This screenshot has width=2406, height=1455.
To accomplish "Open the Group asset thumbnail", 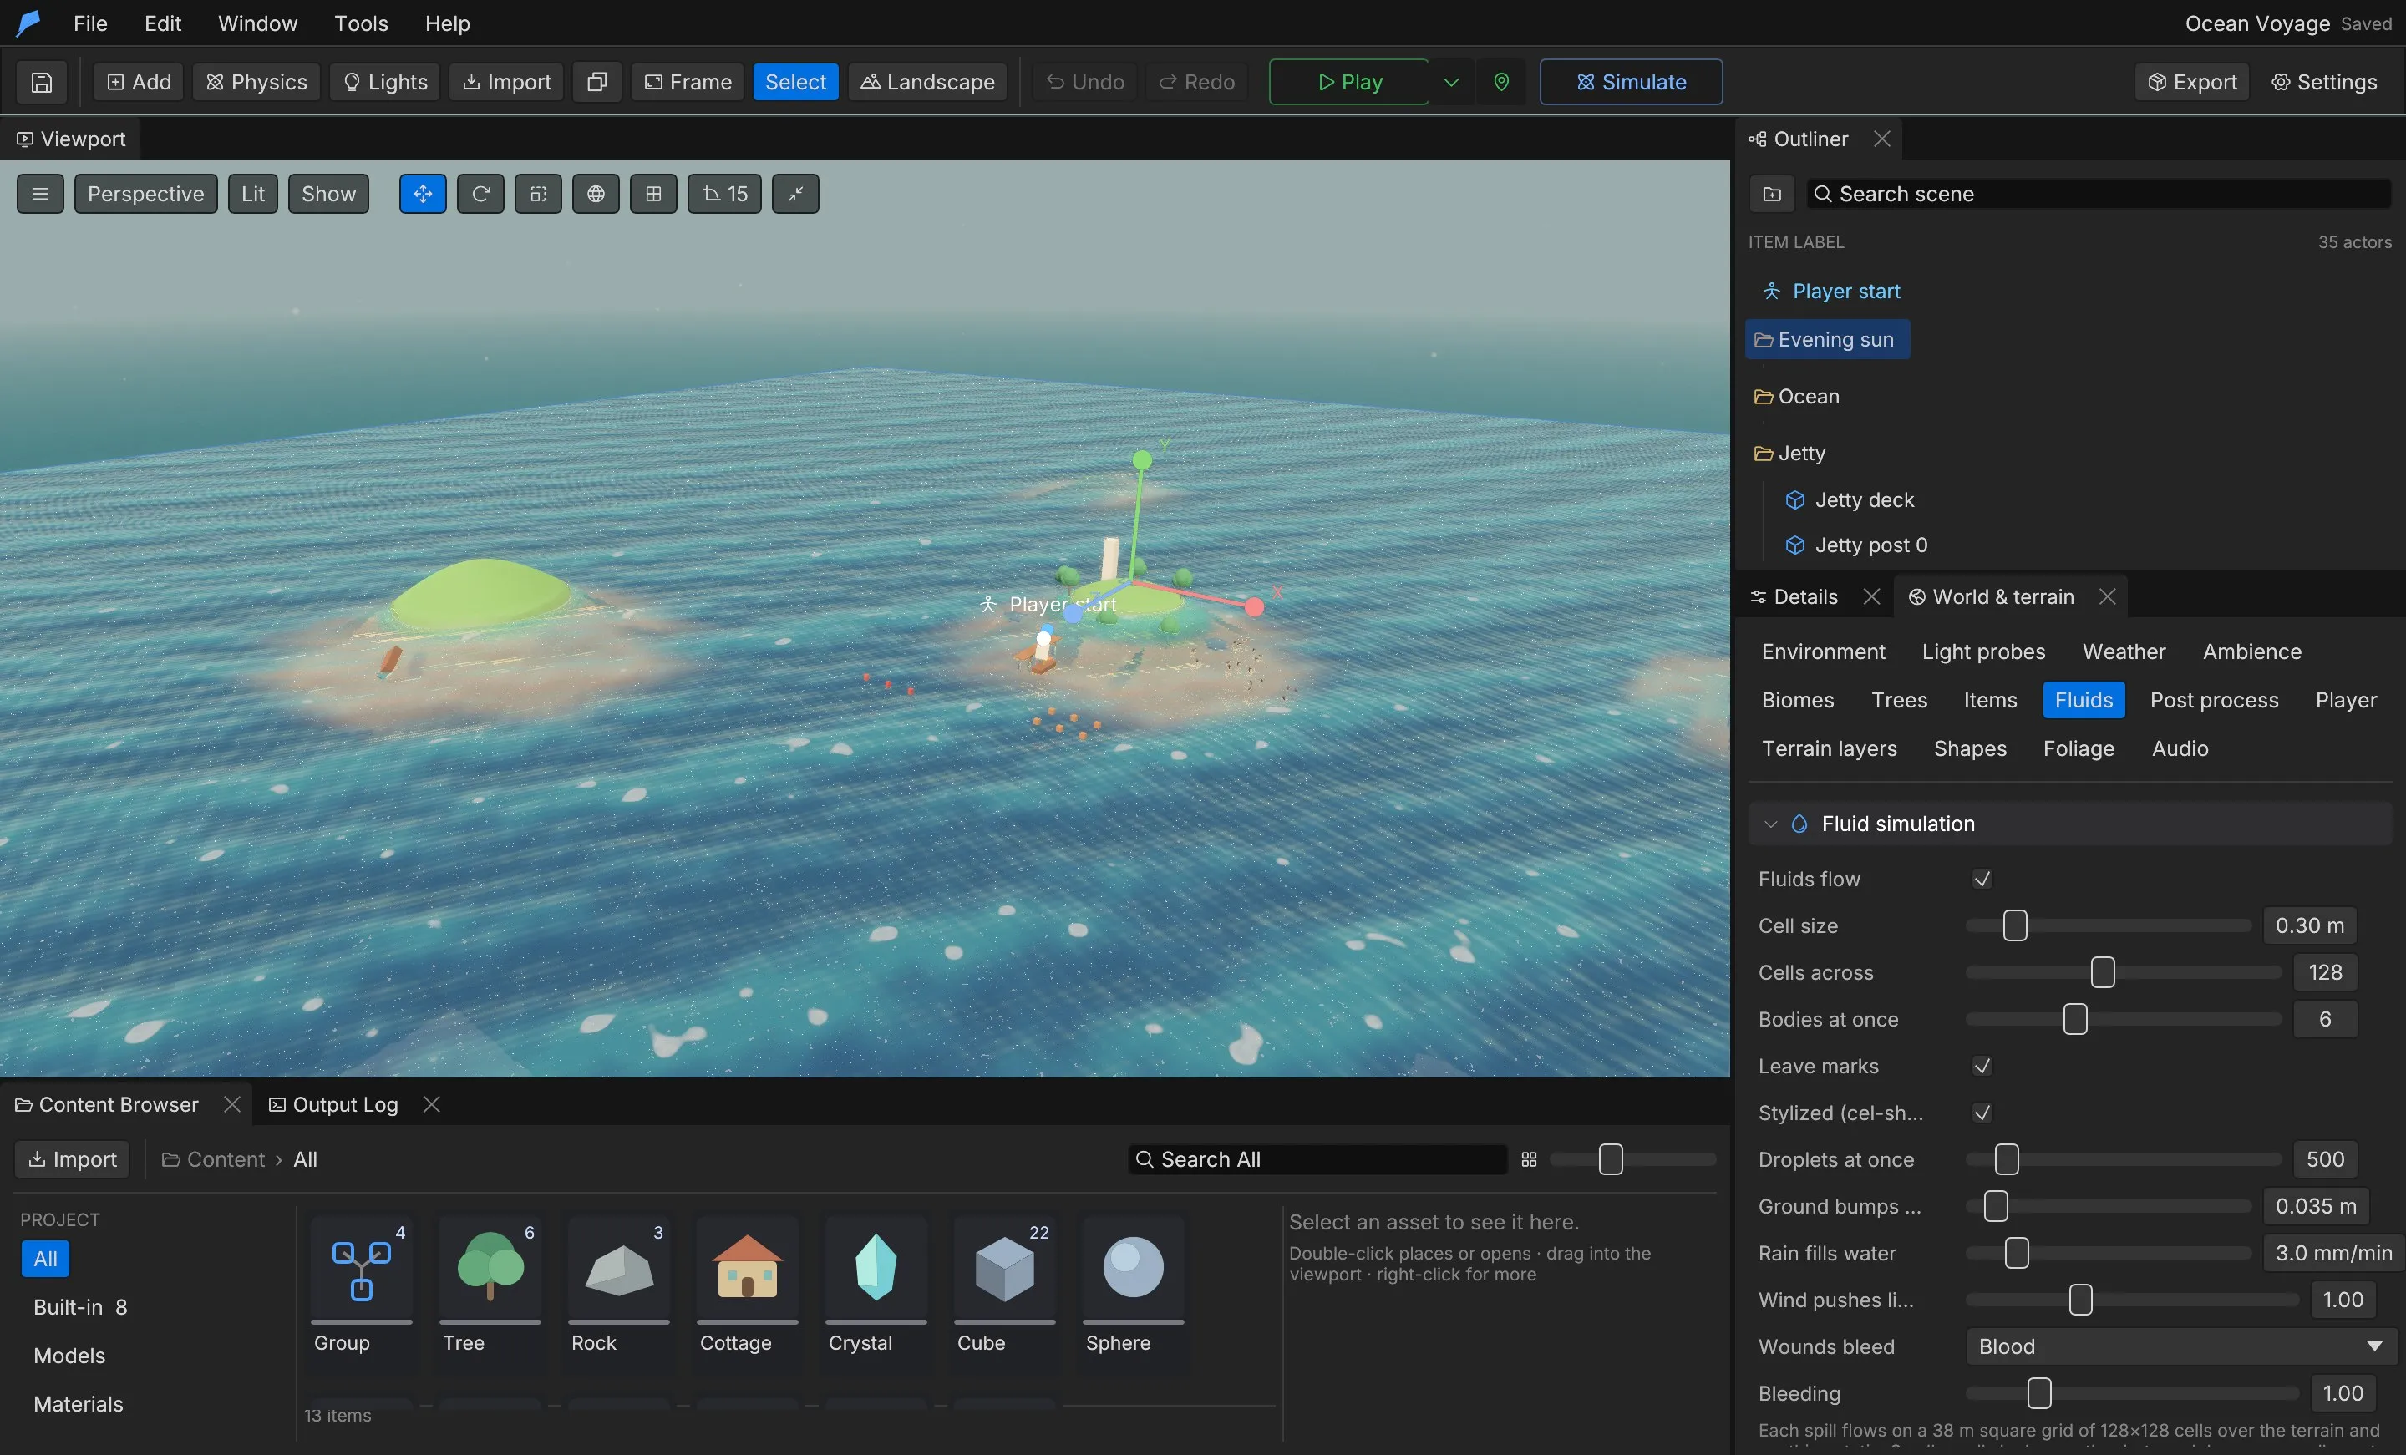I will [361, 1270].
